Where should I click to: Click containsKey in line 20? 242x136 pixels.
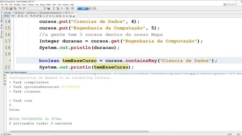click(141, 60)
